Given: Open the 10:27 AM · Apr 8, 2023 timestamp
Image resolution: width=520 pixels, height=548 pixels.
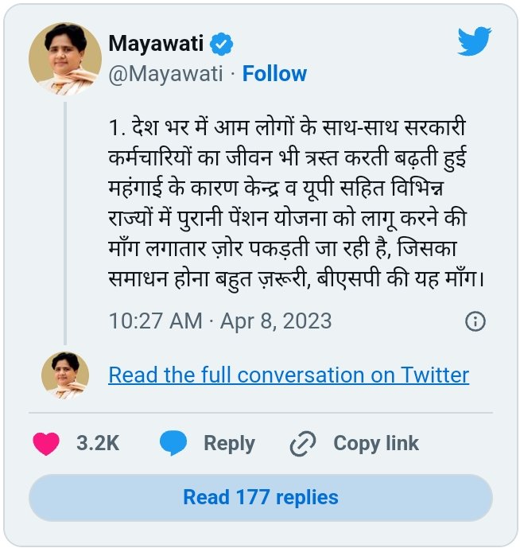Looking at the screenshot, I should pyautogui.click(x=220, y=321).
